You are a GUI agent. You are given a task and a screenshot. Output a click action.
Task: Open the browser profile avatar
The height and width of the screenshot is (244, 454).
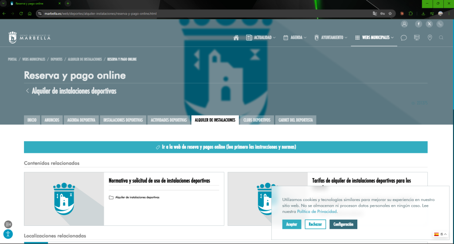click(440, 14)
